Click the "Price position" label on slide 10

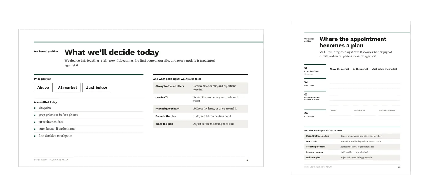tap(43, 79)
